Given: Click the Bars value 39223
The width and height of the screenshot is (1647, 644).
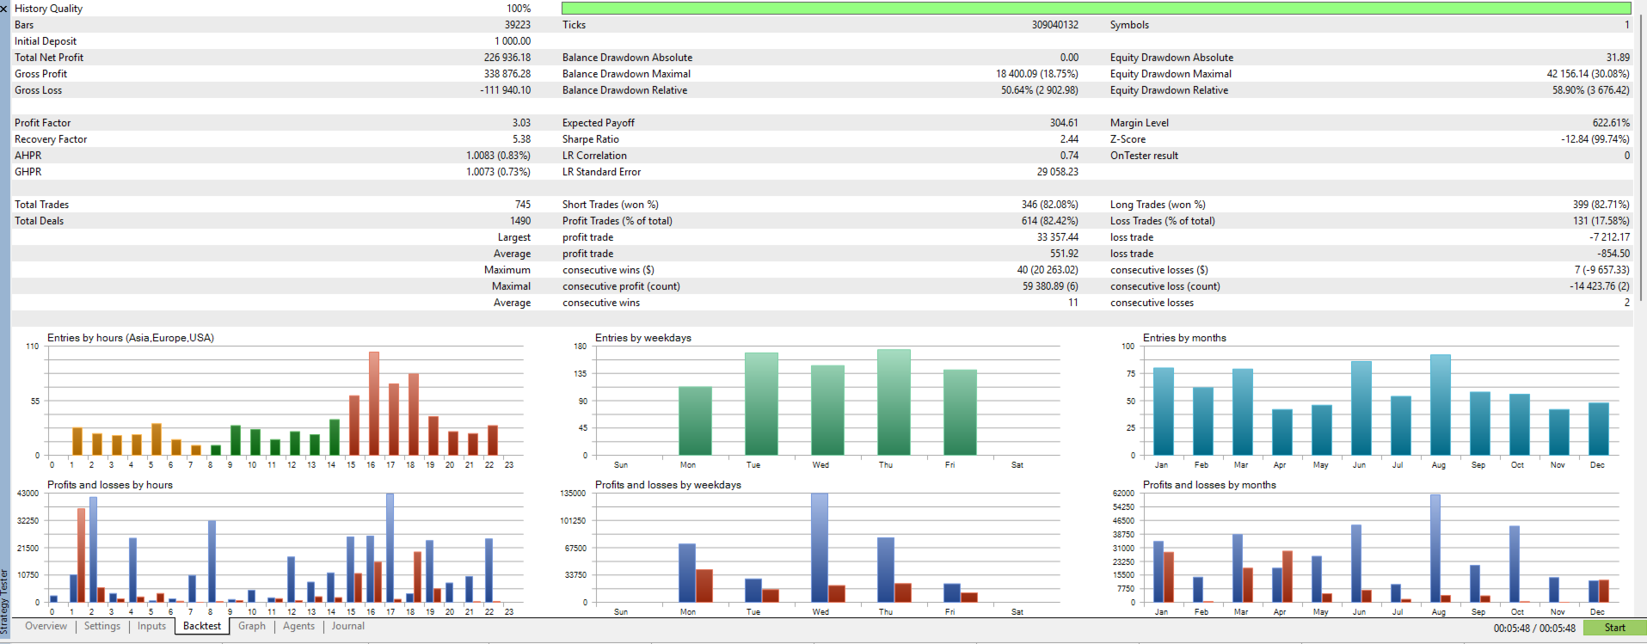Looking at the screenshot, I should coord(518,25).
